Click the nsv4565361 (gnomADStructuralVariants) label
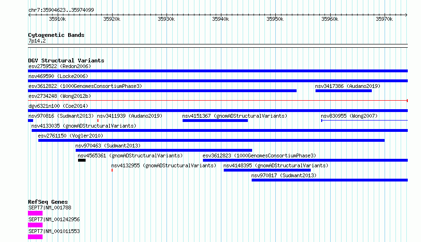The width and height of the screenshot is (421, 242). [x=130, y=156]
